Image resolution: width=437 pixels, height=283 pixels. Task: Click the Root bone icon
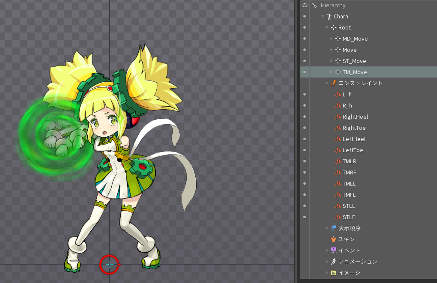tap(334, 28)
